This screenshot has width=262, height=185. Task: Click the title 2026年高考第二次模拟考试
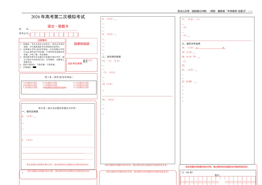58,17
